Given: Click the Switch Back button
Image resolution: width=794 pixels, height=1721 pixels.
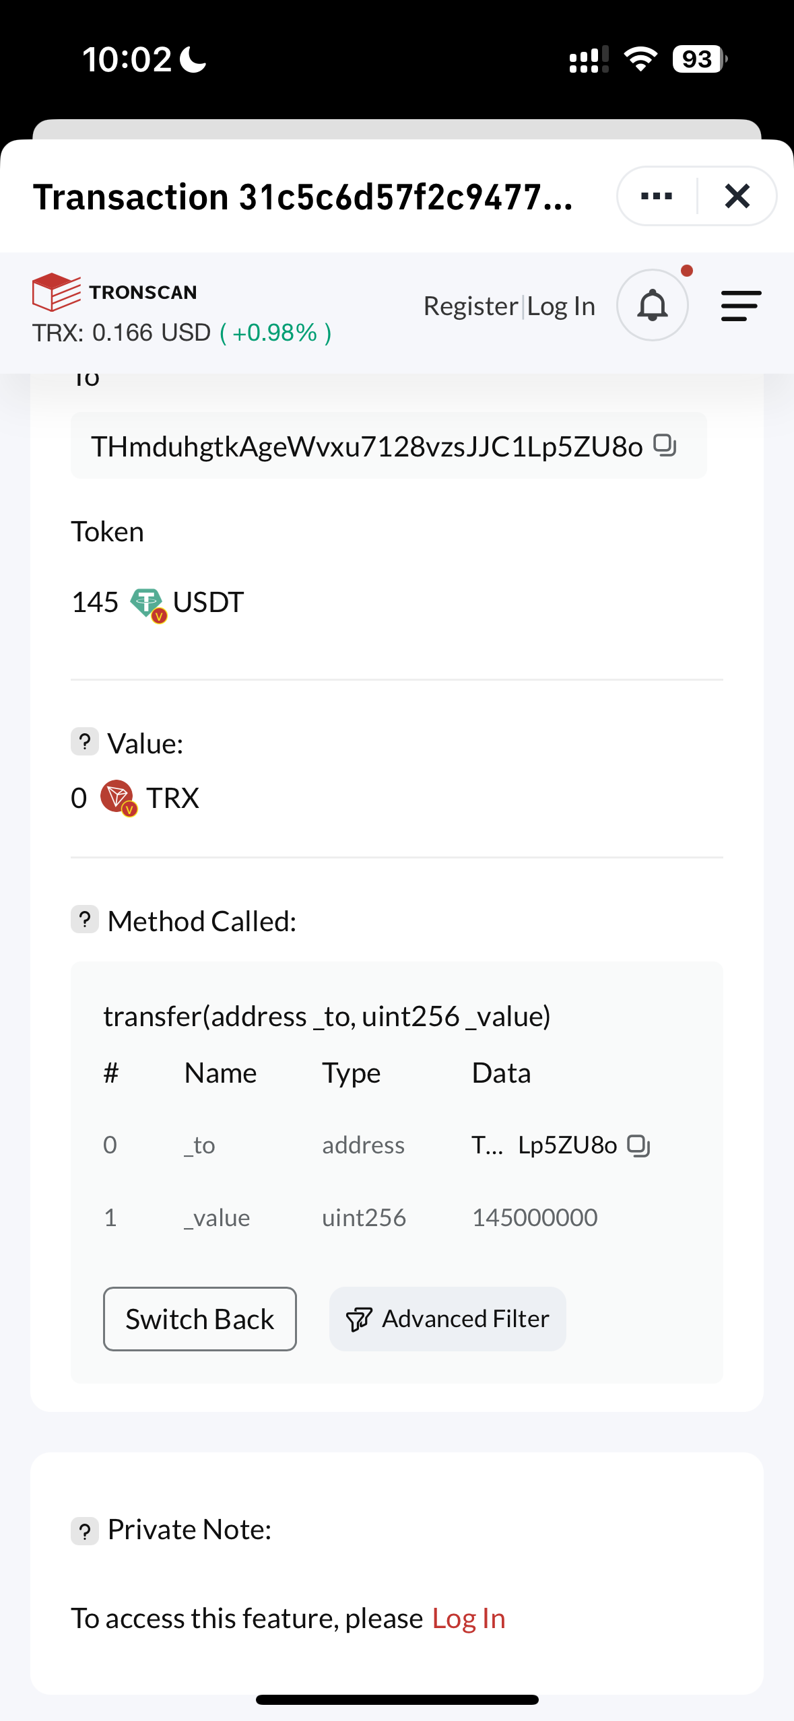Looking at the screenshot, I should coord(200,1318).
